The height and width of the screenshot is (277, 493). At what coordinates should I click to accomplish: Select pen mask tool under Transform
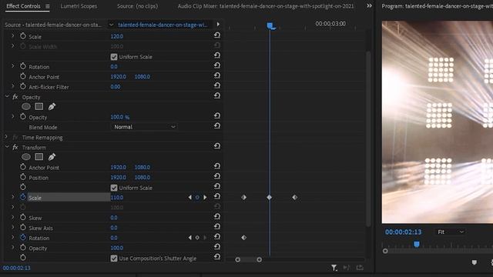click(52, 157)
